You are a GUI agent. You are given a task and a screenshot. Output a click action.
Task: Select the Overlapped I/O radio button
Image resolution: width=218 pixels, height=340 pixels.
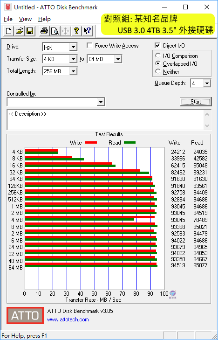point(158,63)
